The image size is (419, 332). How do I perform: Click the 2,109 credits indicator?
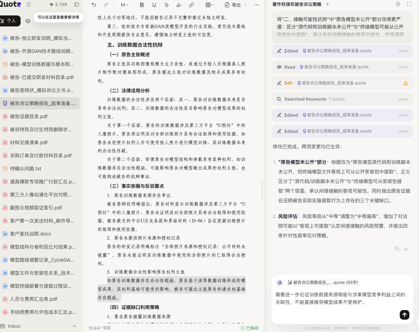click(x=58, y=4)
